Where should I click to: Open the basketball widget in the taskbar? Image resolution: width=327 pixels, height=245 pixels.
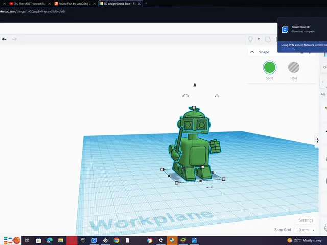(x=12, y=240)
